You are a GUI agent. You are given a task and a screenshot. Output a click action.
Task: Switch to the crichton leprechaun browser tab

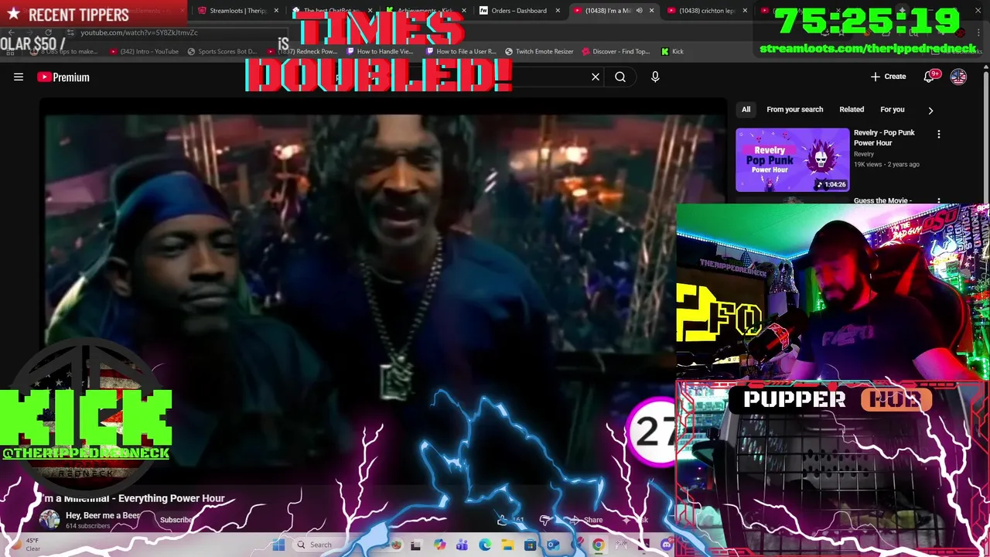click(706, 11)
